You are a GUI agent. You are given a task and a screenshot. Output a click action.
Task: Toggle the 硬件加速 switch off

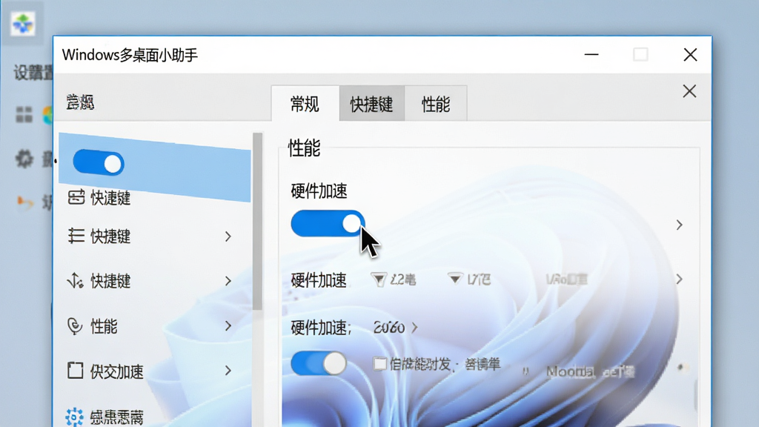coord(328,224)
